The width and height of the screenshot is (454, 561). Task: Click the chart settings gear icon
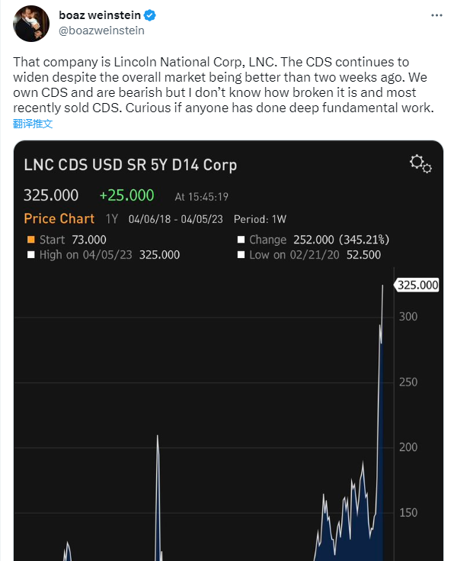[x=420, y=164]
